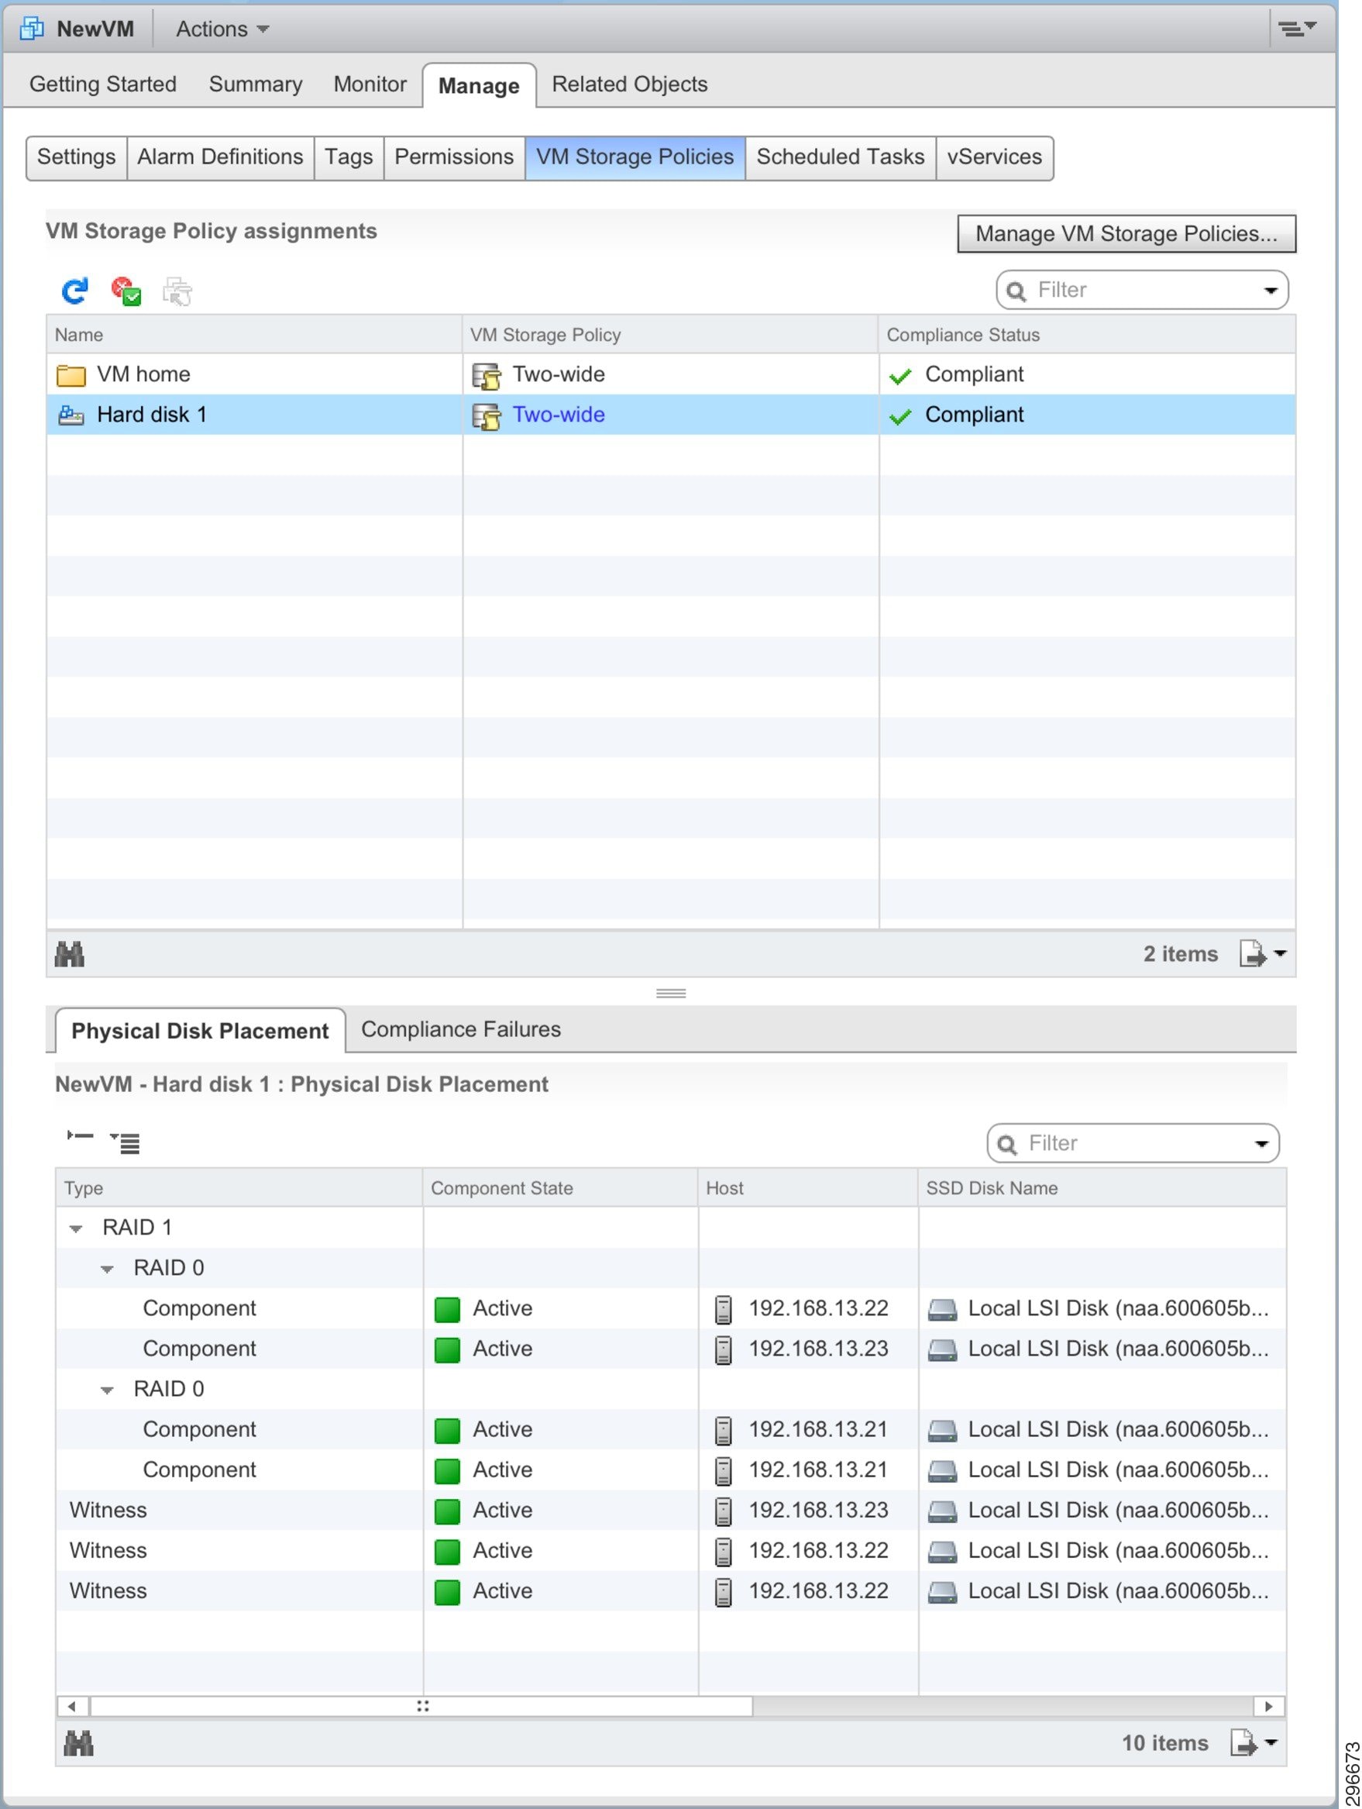The height and width of the screenshot is (1809, 1362).
Task: Click the horizontal scrollbar right arrow
Action: tap(1269, 1706)
